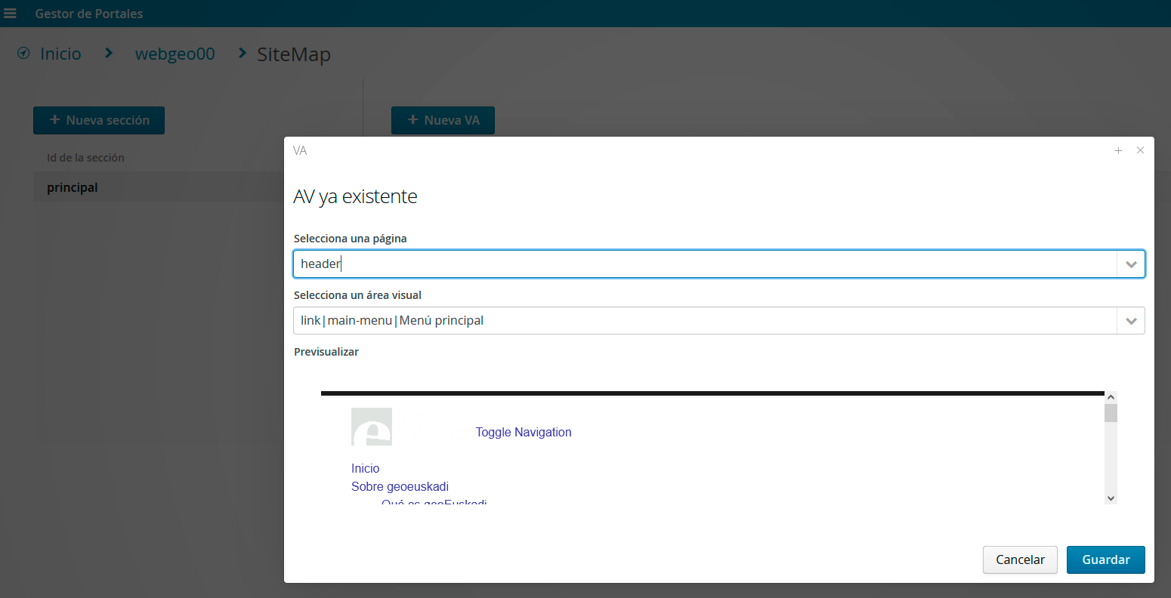Click the SiteMap breadcrumb text
The height and width of the screenshot is (598, 1171).
[x=294, y=54]
